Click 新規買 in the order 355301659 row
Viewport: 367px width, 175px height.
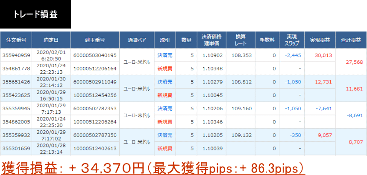point(164,149)
